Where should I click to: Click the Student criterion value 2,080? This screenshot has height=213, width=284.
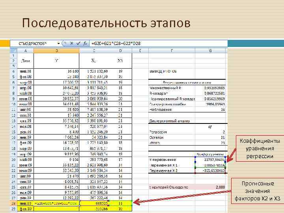tap(211, 187)
